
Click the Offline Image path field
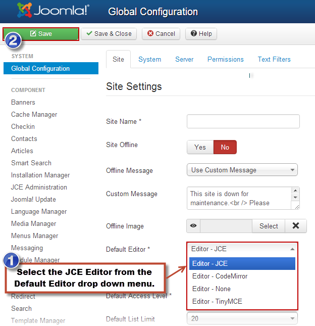[x=226, y=226]
